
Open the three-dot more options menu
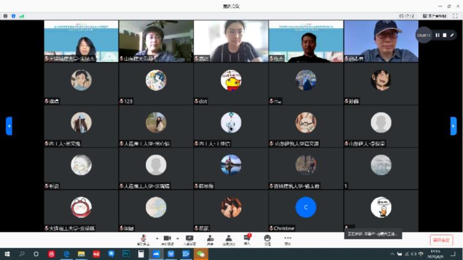[288, 239]
